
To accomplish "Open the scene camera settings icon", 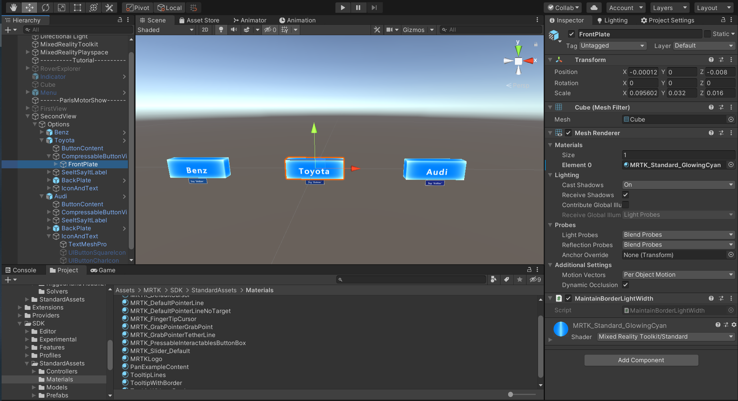I will (389, 30).
